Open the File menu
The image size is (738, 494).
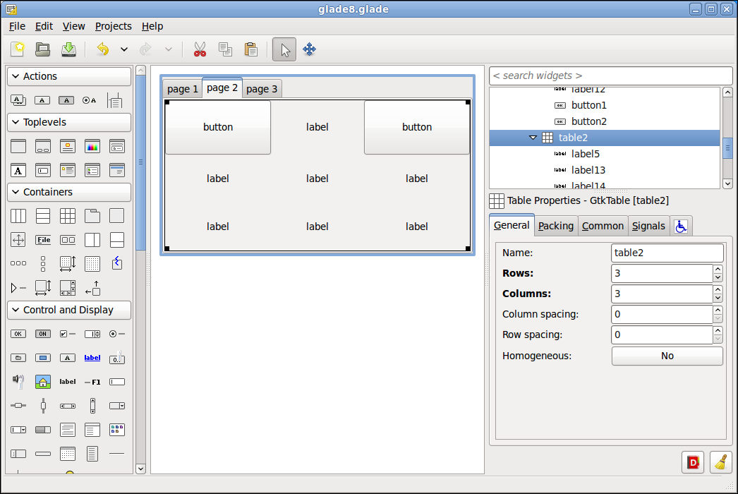point(18,26)
